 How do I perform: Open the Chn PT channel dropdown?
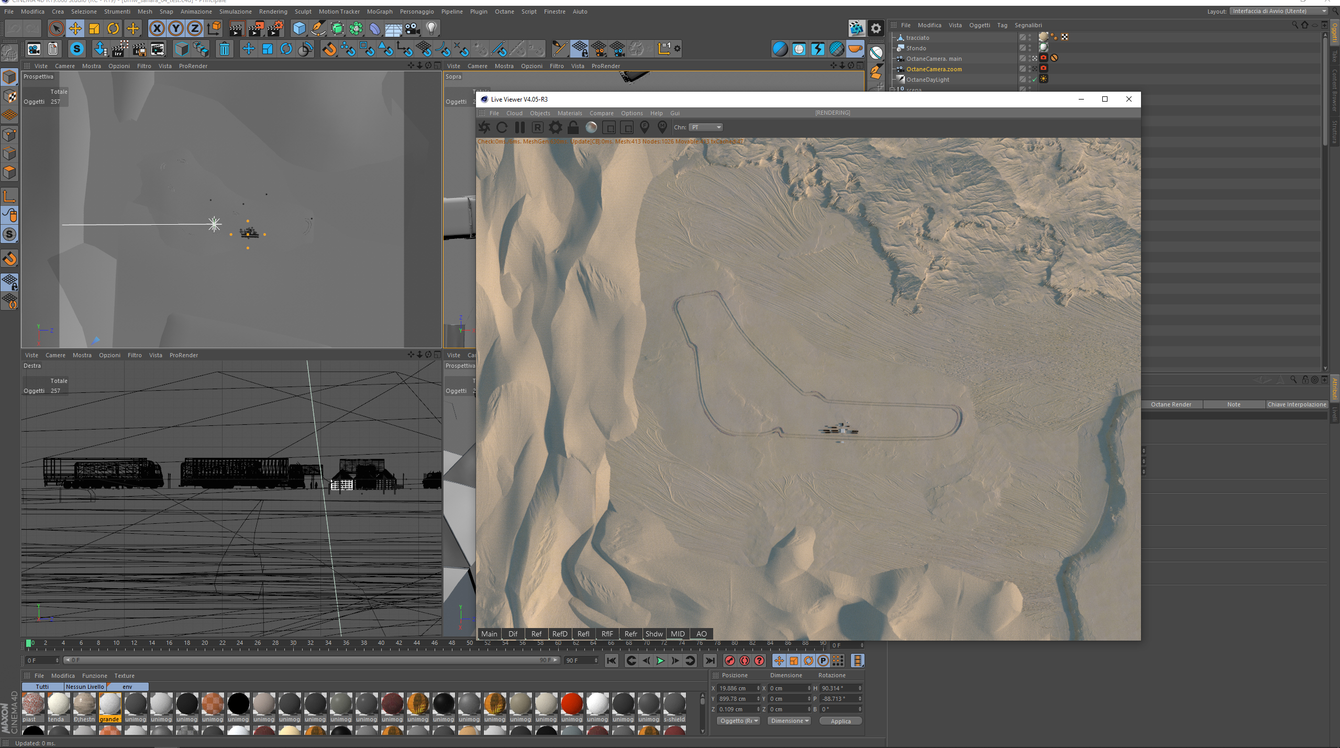point(706,127)
